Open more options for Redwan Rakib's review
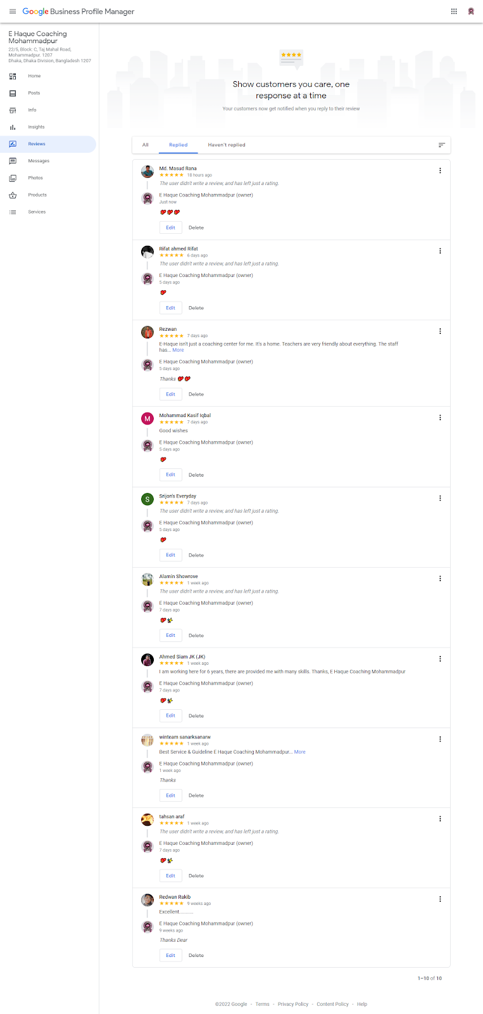Viewport: 483px width, 1014px height. click(x=440, y=899)
